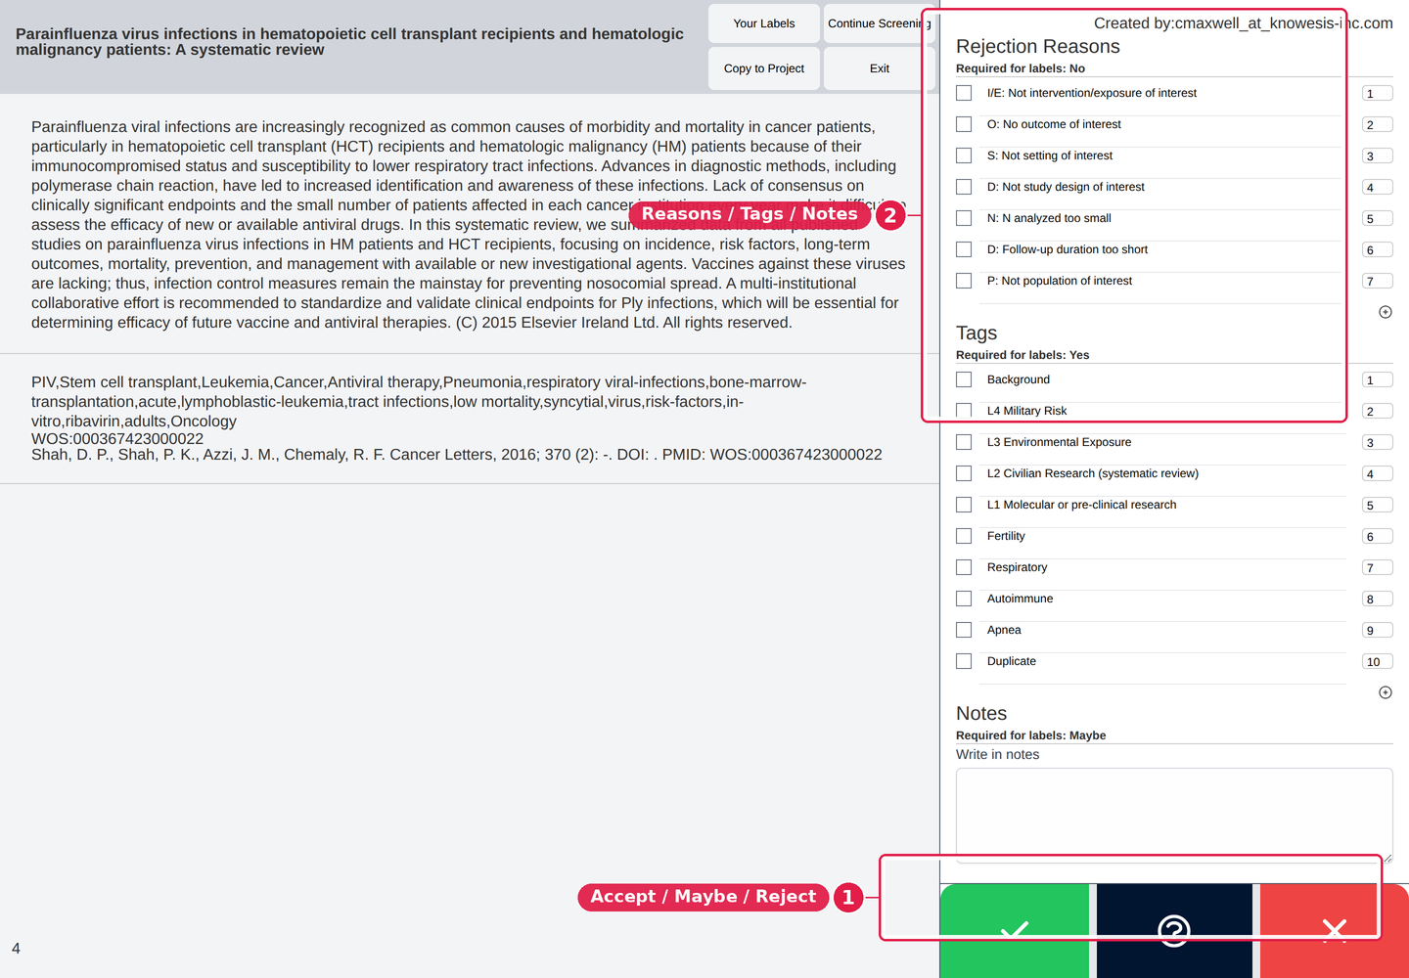The height and width of the screenshot is (978, 1409).
Task: Check 'I/E: Not intervention/exposure of interest'
Action: coord(964,93)
